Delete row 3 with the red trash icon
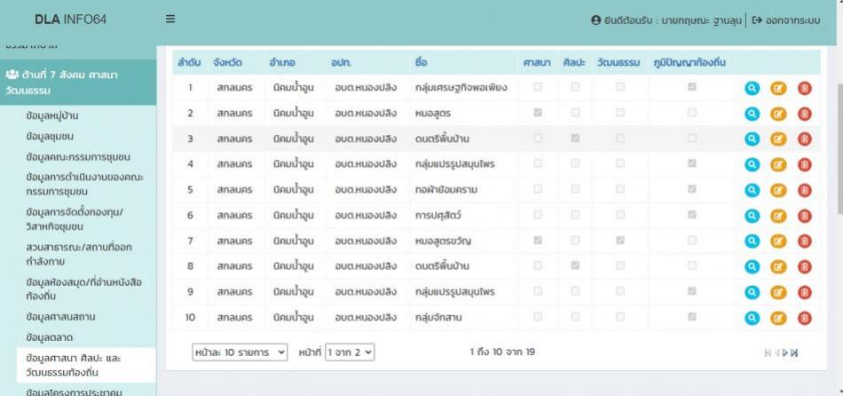The image size is (843, 396). pos(804,139)
